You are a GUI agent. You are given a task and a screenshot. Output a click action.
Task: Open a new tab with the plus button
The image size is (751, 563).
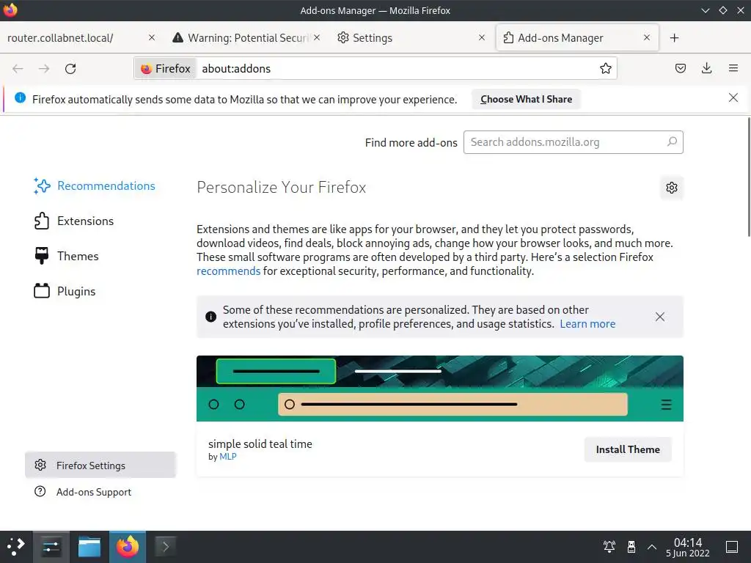pos(674,38)
